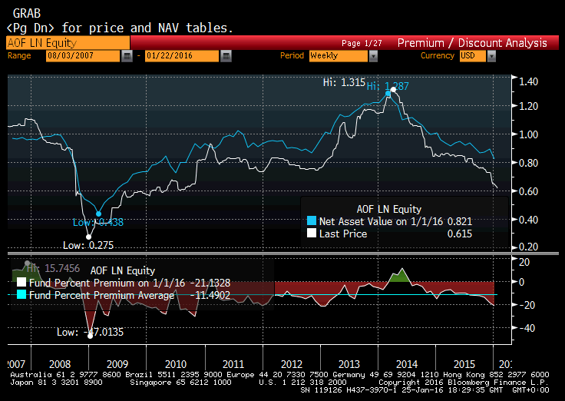Viewport: 565px width, 401px height.
Task: Click the -11.4902 average premium value
Action: click(210, 295)
